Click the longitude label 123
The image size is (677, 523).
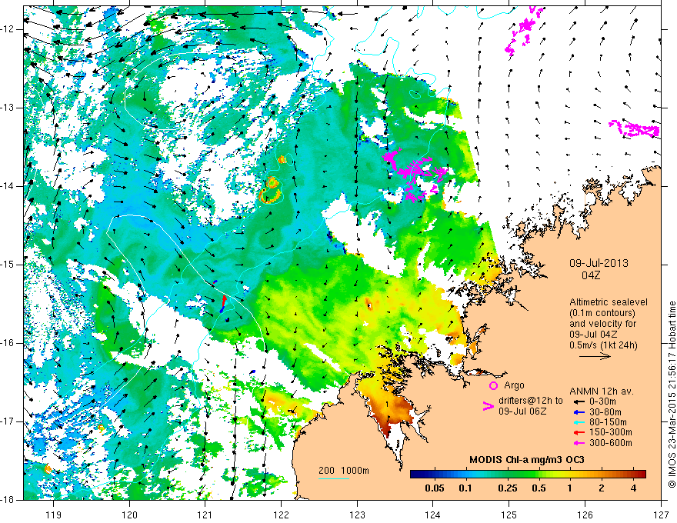click(x=357, y=515)
